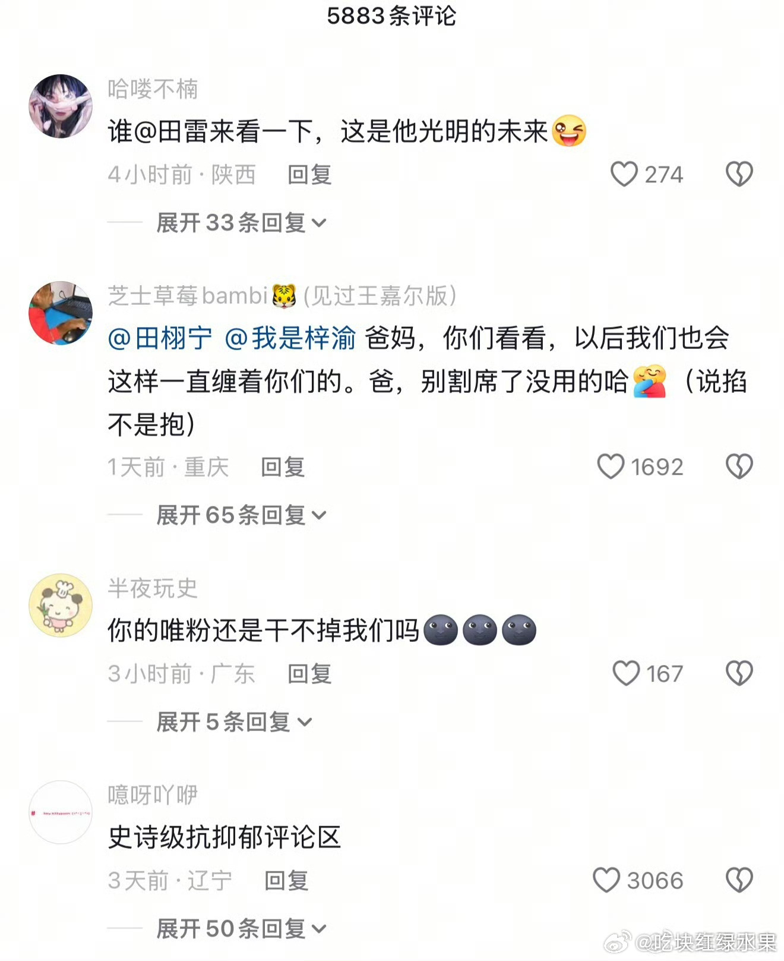Reply to 噫呀吖咿's comment from 辽宁

286,881
